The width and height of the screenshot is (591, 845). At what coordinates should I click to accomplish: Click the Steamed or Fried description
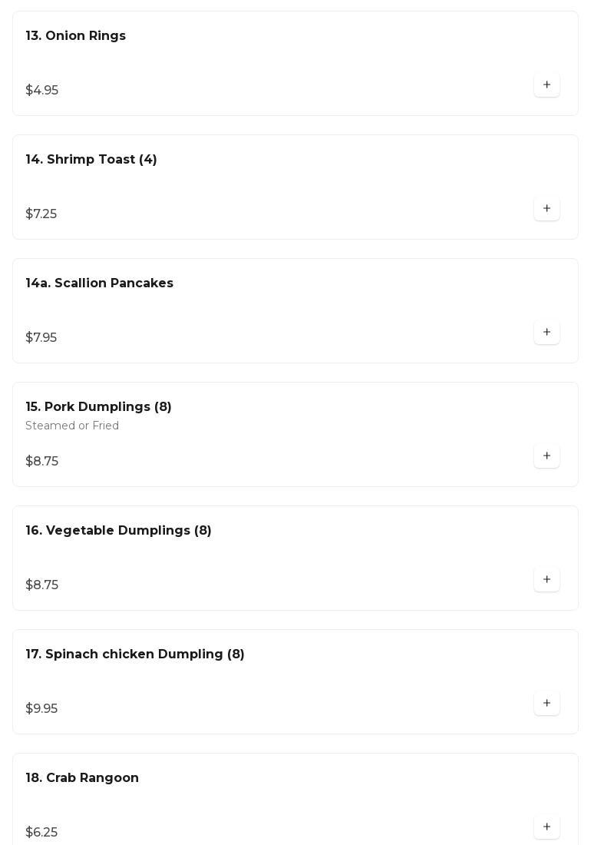[72, 426]
